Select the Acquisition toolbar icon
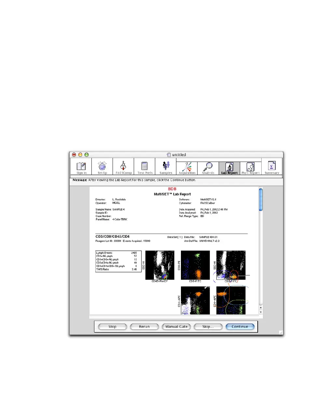This screenshot has width=328, height=398. pos(187,168)
